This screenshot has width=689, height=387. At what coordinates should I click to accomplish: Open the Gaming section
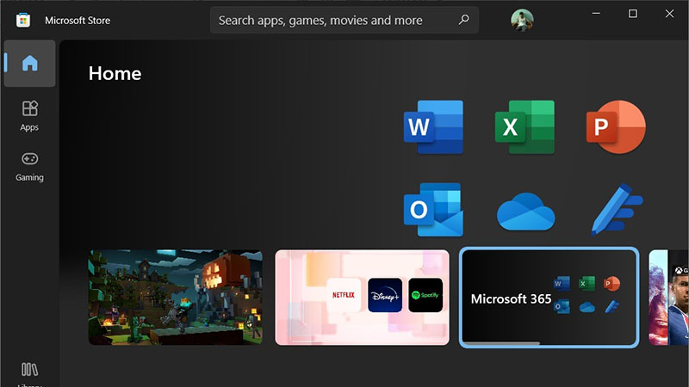pyautogui.click(x=29, y=167)
